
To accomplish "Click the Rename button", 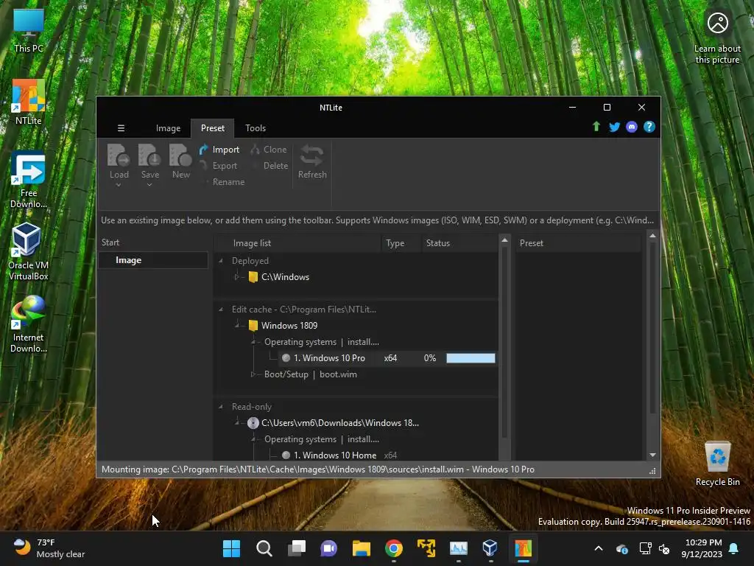I will point(224,182).
